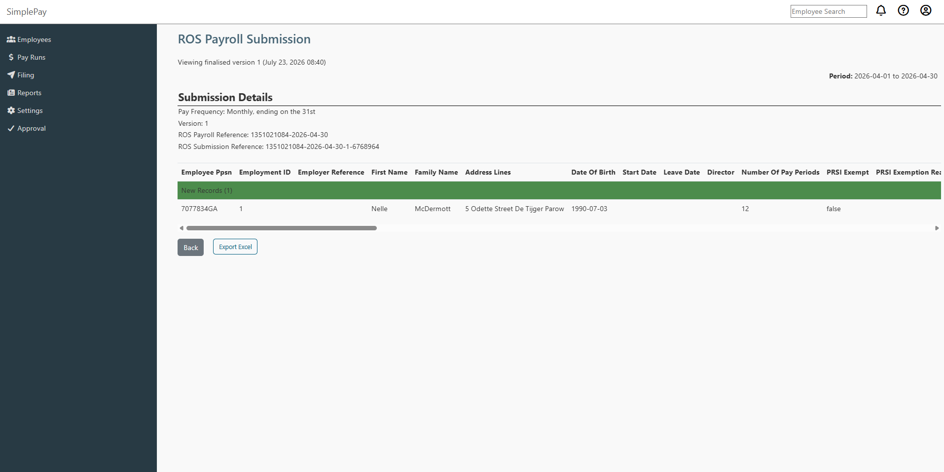Click the Submission Details heading
944x472 pixels.
225,97
